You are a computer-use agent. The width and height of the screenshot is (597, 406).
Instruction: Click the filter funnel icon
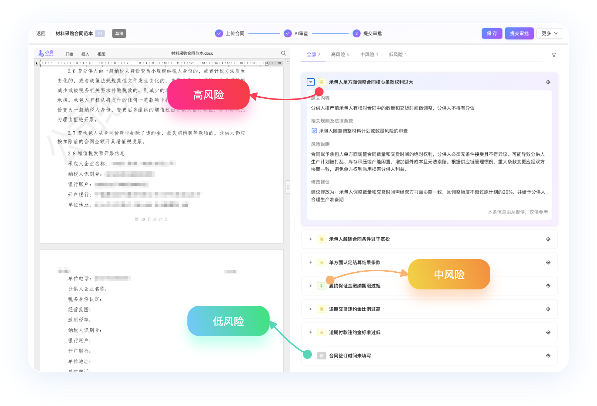coord(554,55)
